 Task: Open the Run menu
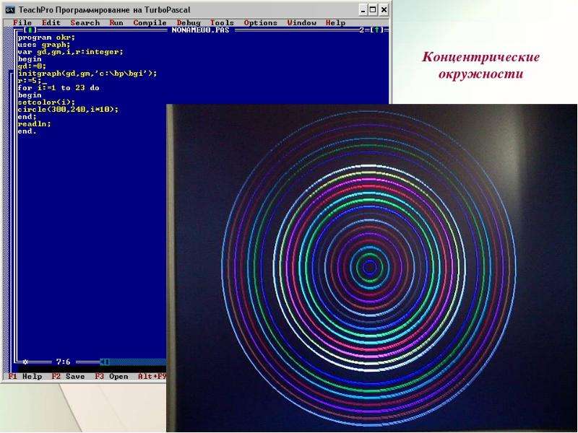tap(116, 23)
